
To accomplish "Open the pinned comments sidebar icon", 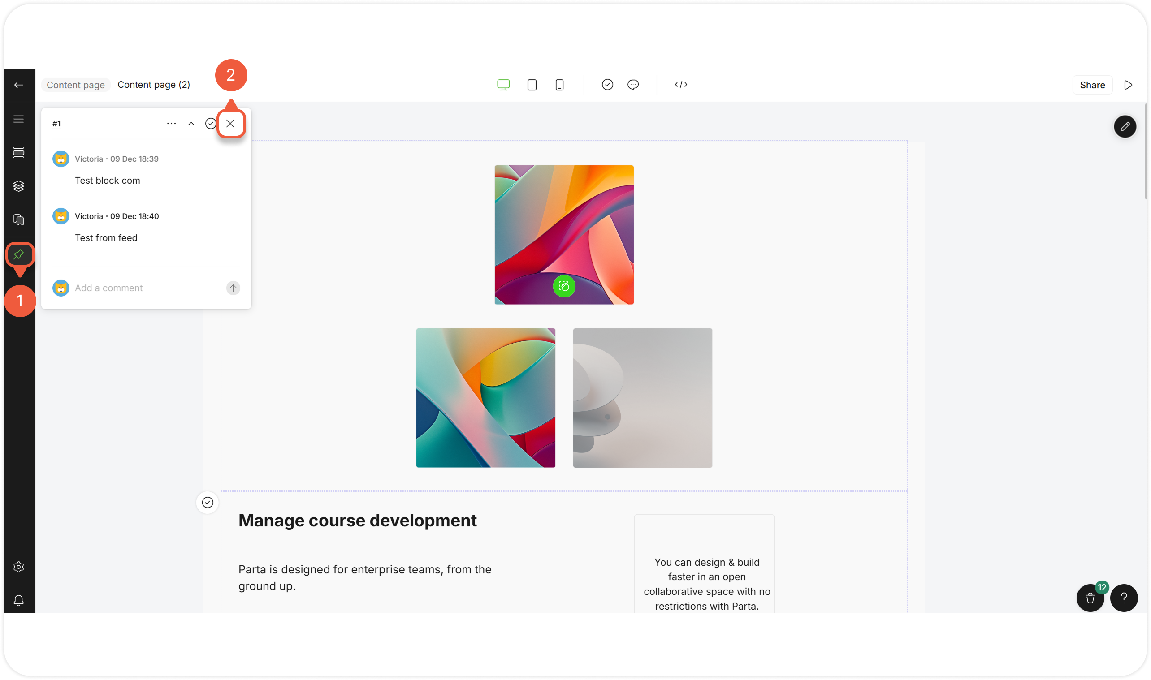I will pyautogui.click(x=19, y=254).
